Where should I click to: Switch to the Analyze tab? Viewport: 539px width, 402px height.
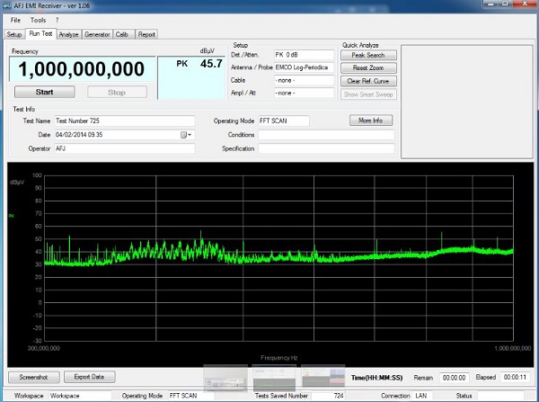(68, 34)
